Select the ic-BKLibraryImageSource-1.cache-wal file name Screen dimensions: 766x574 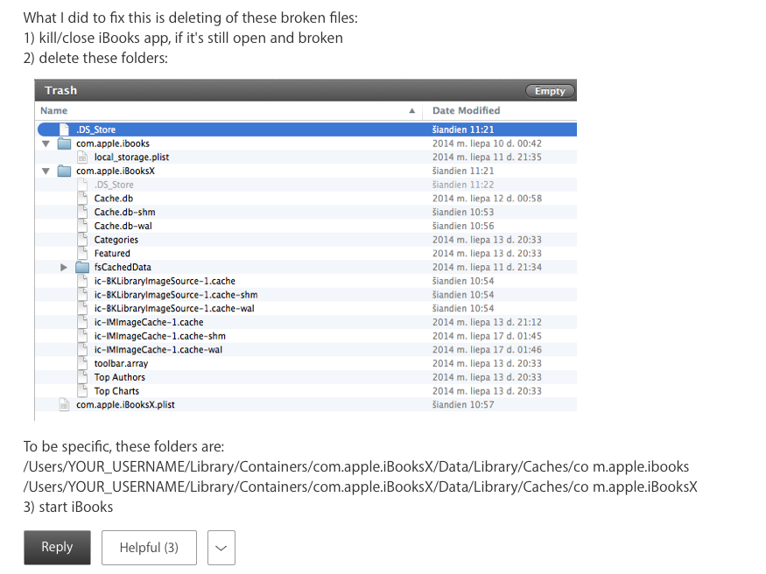[x=174, y=309]
